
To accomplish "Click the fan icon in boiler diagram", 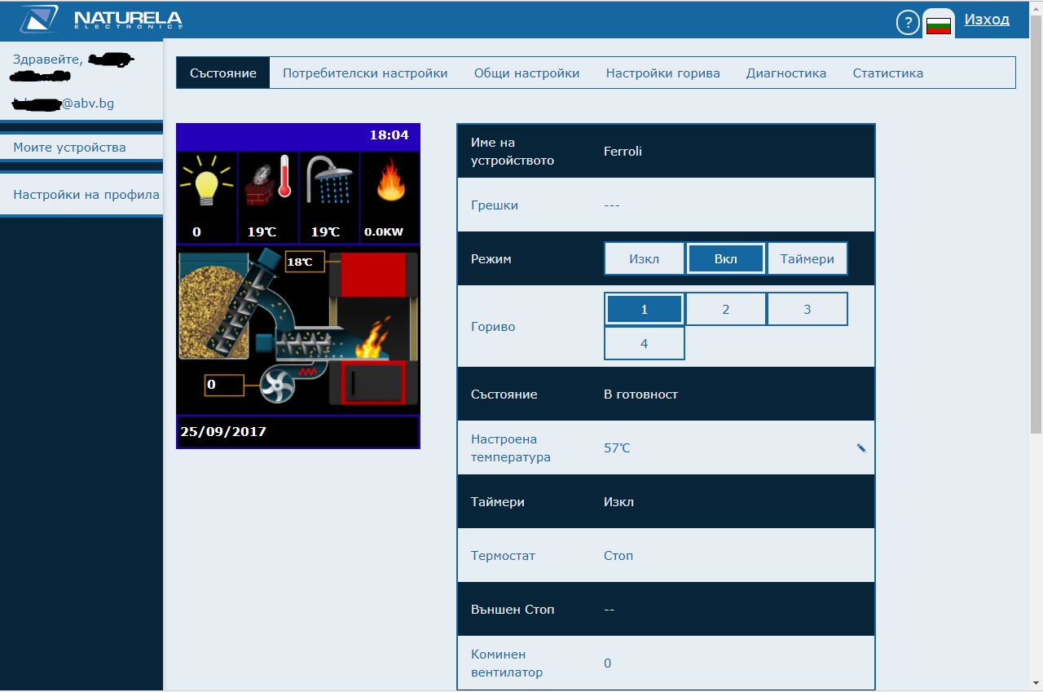I will (276, 386).
